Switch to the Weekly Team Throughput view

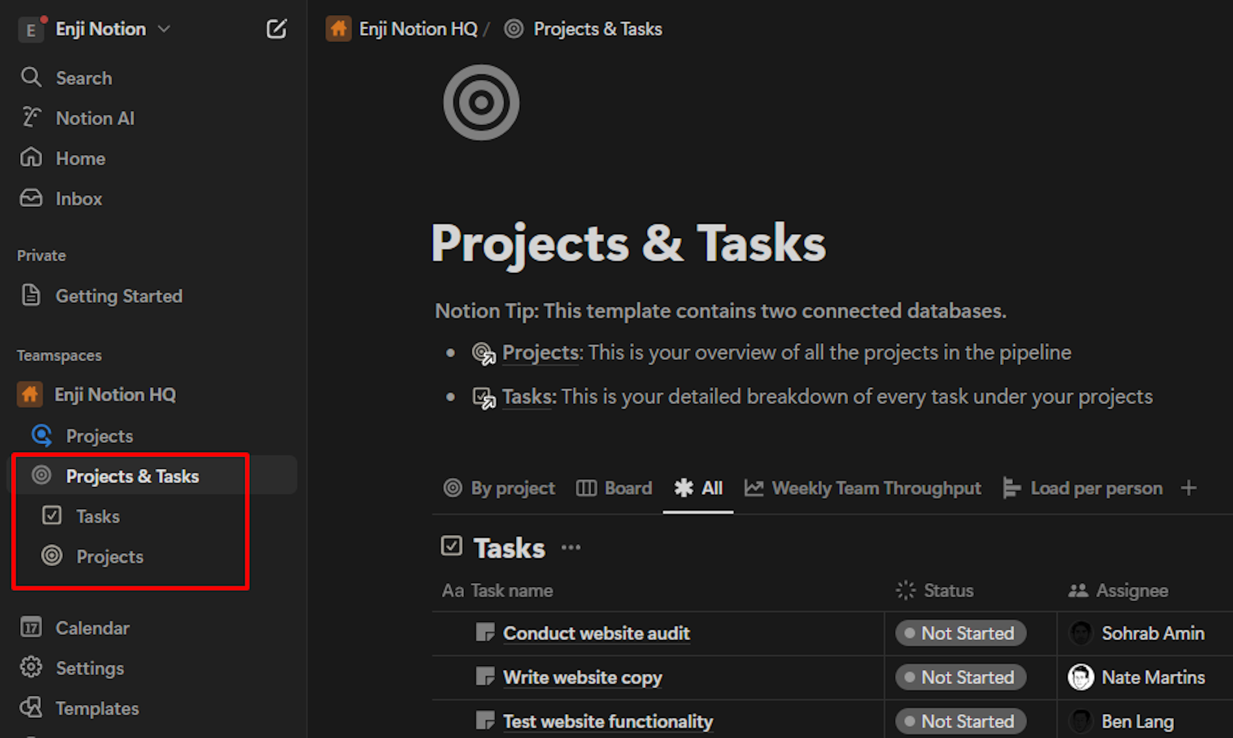tap(862, 488)
